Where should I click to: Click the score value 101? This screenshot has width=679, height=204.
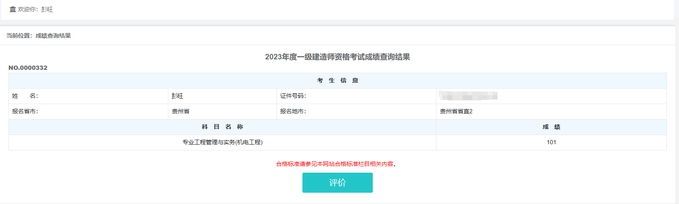tap(551, 143)
